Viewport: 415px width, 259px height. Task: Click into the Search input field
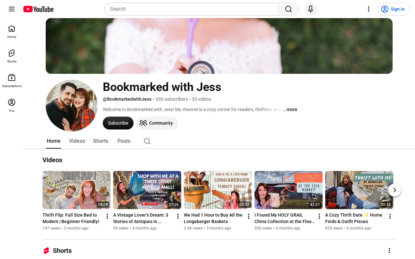(191, 9)
